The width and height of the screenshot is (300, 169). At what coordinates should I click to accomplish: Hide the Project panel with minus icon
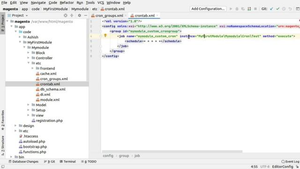[x=85, y=15]
